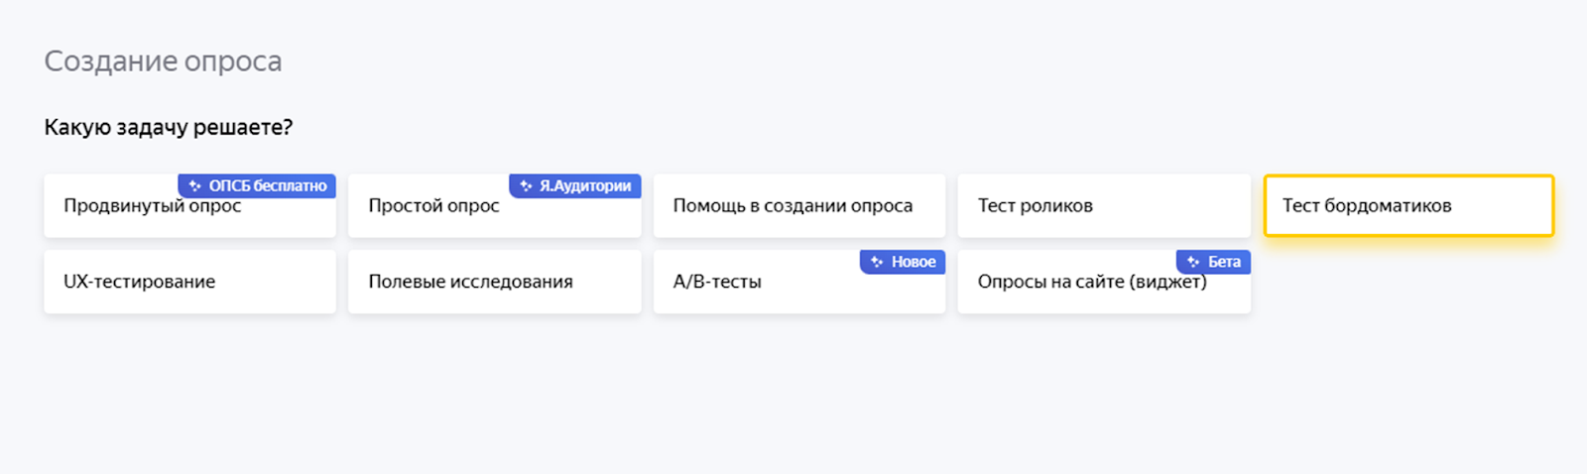Pick the 'Тест роликов' task
Image resolution: width=1587 pixels, height=474 pixels.
(1036, 206)
